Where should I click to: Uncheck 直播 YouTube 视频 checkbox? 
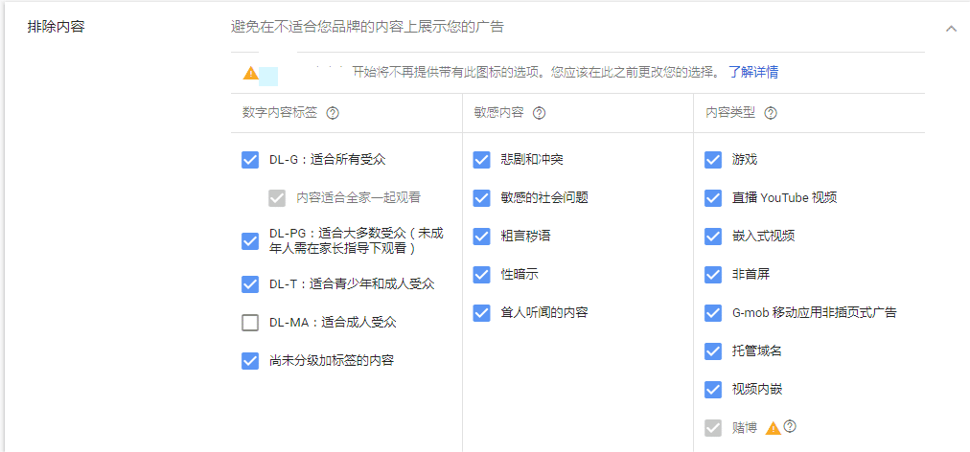713,198
